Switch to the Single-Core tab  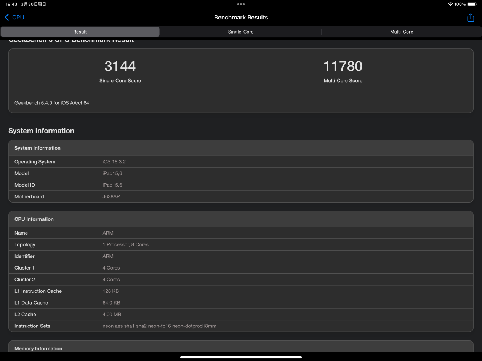[x=240, y=32]
